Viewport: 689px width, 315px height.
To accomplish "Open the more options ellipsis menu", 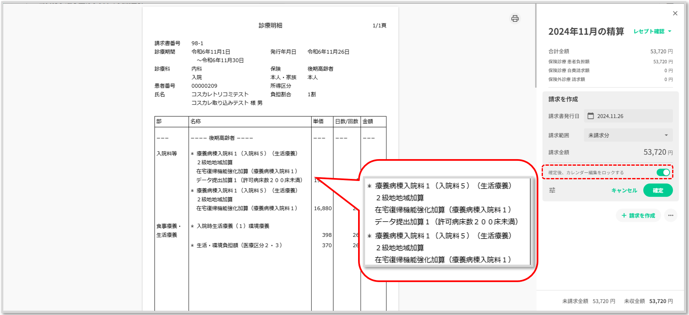I will [x=670, y=215].
